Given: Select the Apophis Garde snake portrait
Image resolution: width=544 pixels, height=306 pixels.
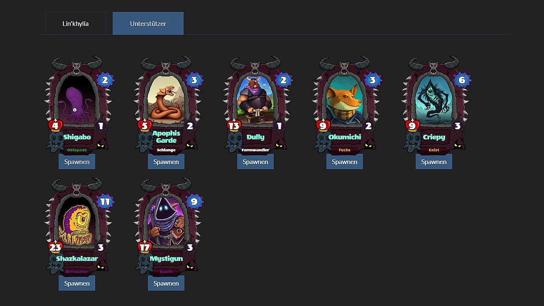Looking at the screenshot, I should coord(166,99).
